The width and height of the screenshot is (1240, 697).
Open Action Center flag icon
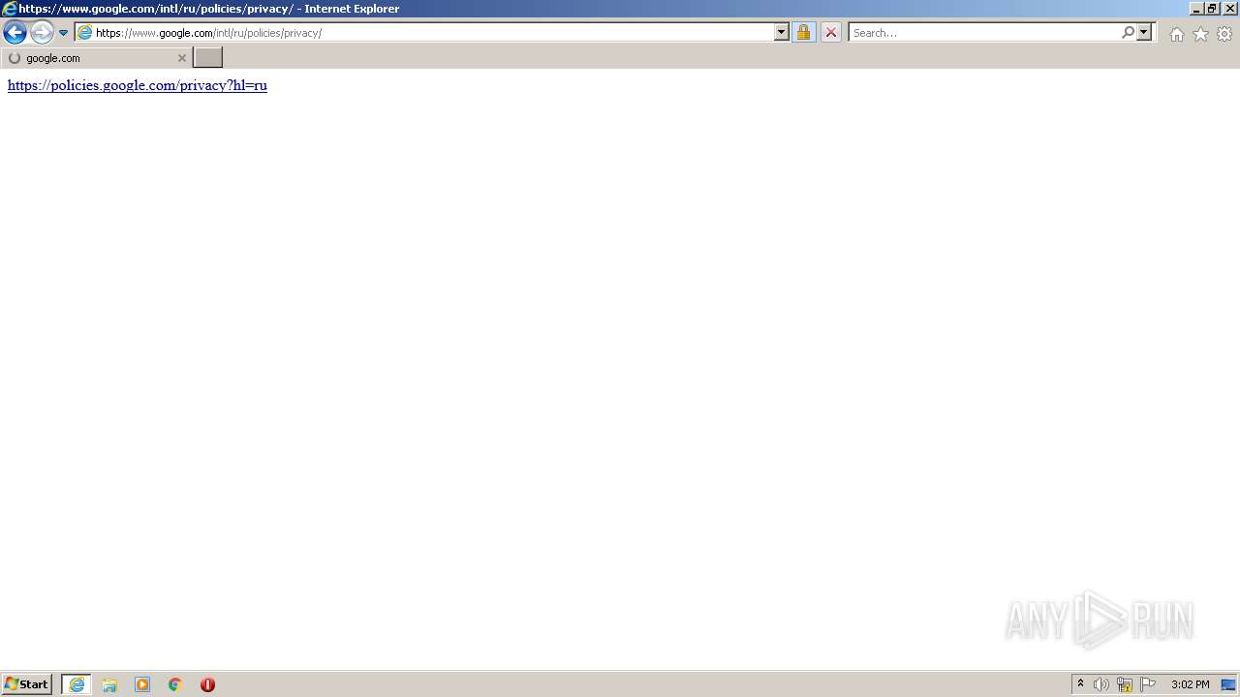coord(1148,684)
